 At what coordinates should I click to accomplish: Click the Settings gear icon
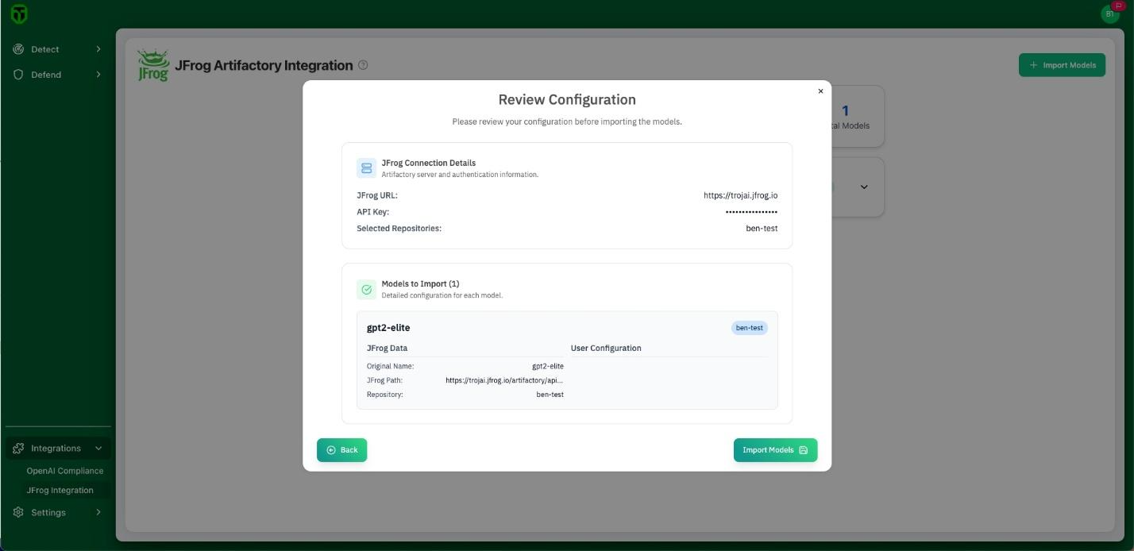(18, 513)
